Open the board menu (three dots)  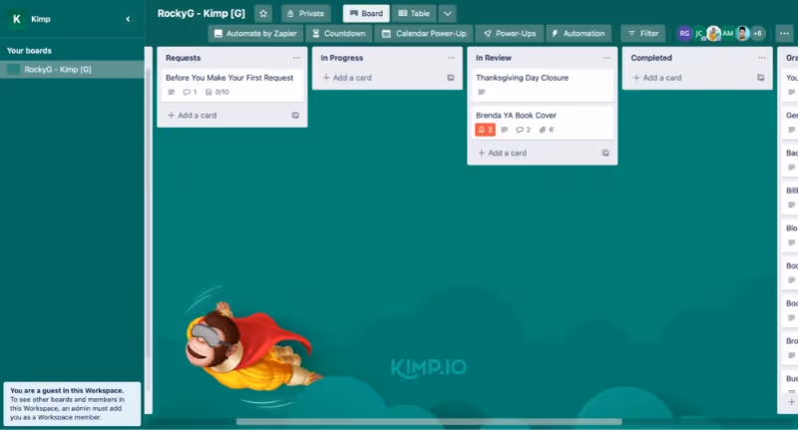[x=784, y=34]
